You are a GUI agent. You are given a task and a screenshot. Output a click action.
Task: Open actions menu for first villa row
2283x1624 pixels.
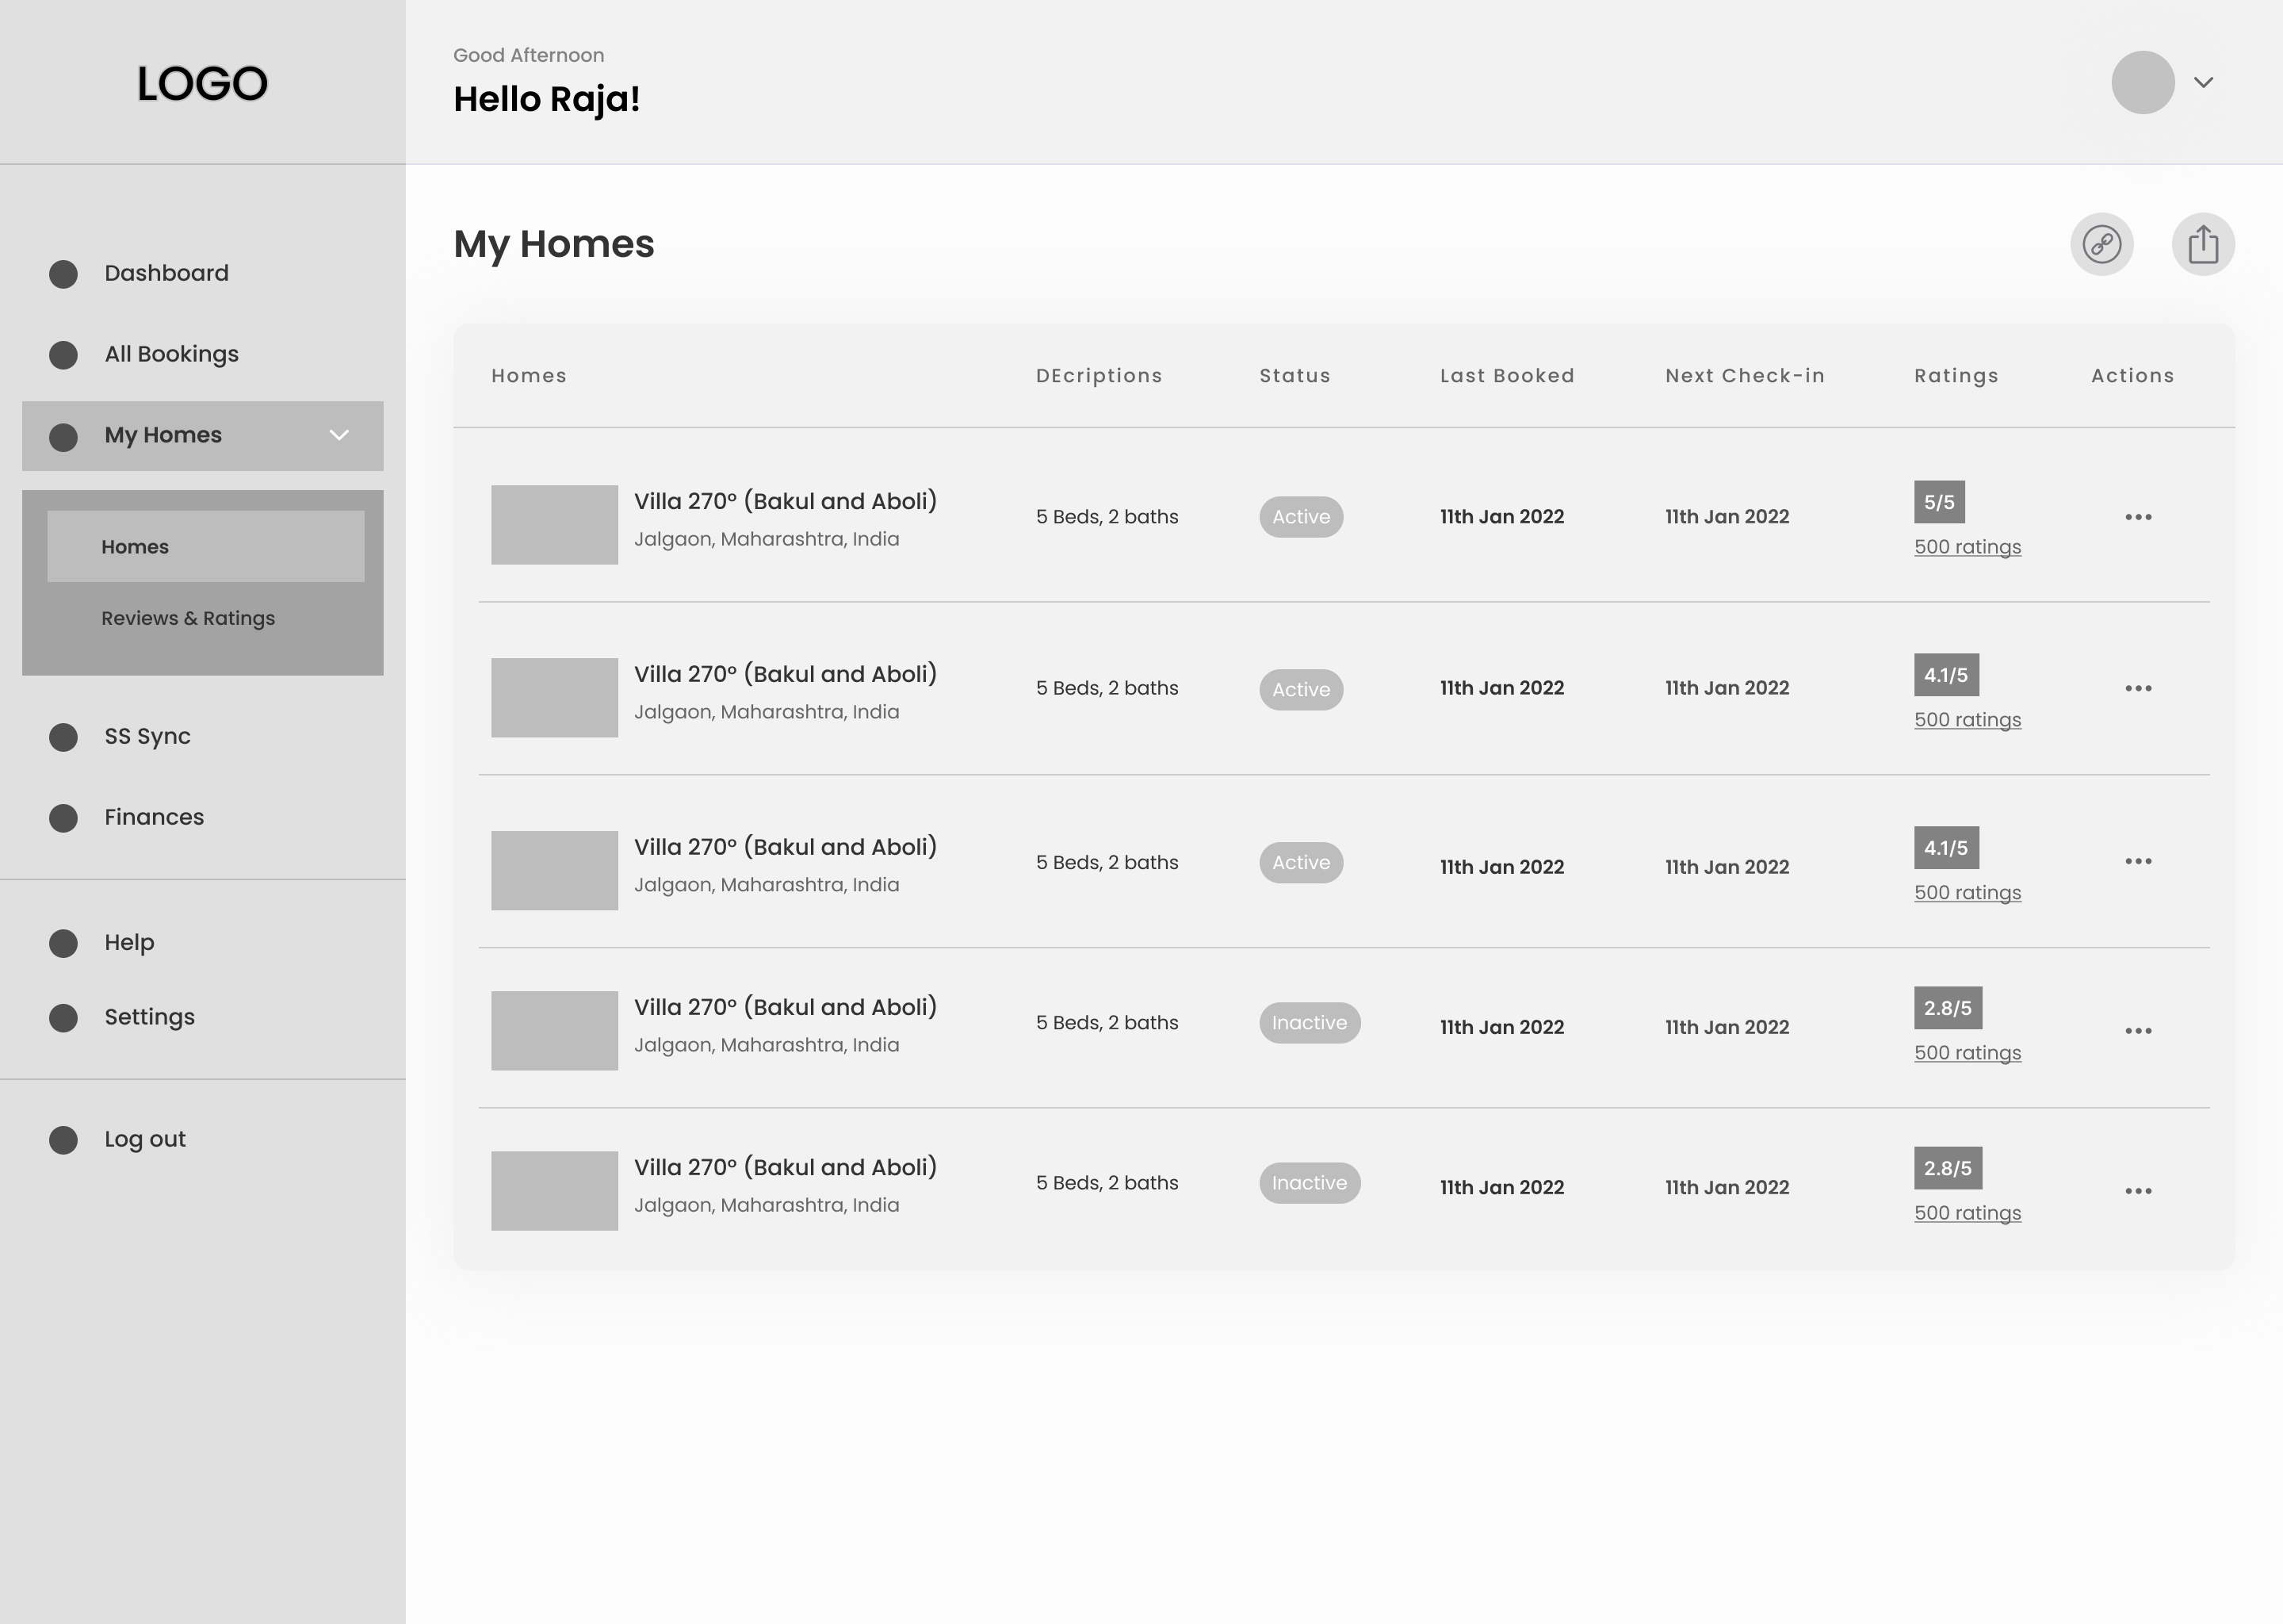pos(2138,517)
